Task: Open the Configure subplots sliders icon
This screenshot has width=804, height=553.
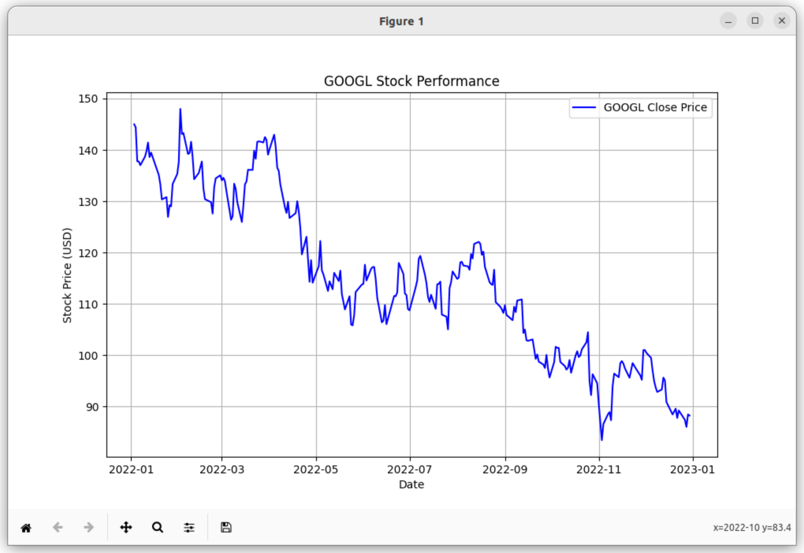Action: click(189, 527)
